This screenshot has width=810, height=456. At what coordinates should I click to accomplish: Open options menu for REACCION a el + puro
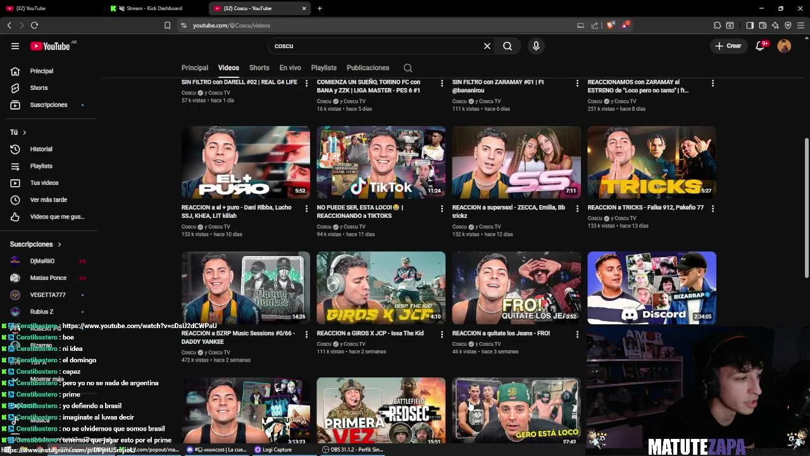(307, 208)
